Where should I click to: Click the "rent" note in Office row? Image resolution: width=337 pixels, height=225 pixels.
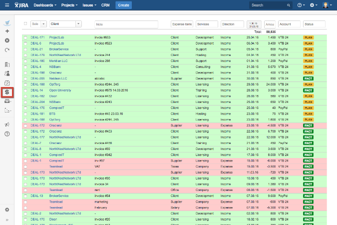(x=97, y=190)
